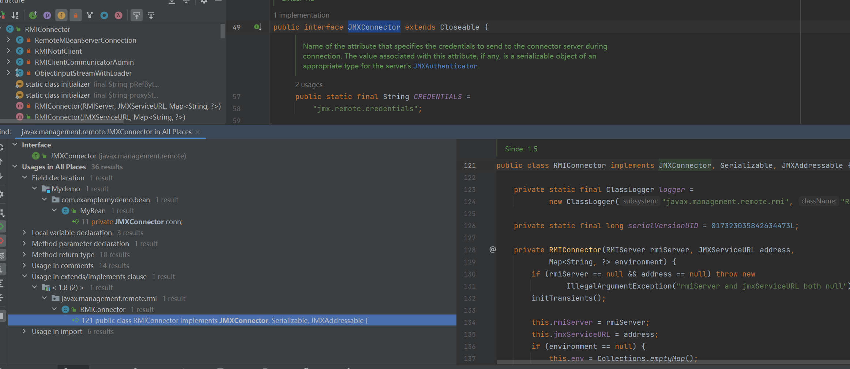Toggle Show Fields (orange f) filter
The image size is (850, 369).
(x=61, y=15)
